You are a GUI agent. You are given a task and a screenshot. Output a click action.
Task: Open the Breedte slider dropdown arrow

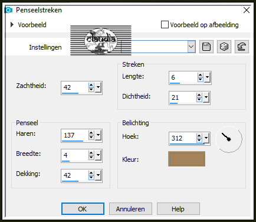98,155
